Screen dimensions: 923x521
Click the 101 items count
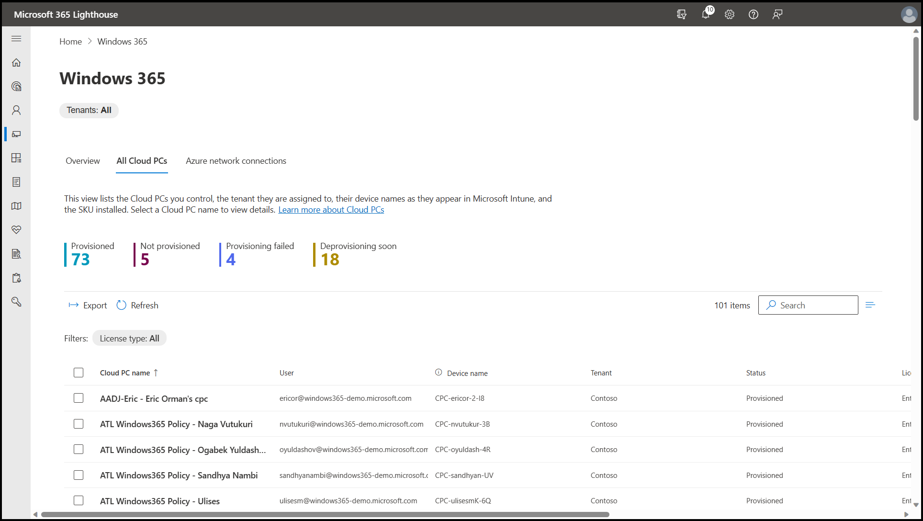(732, 306)
